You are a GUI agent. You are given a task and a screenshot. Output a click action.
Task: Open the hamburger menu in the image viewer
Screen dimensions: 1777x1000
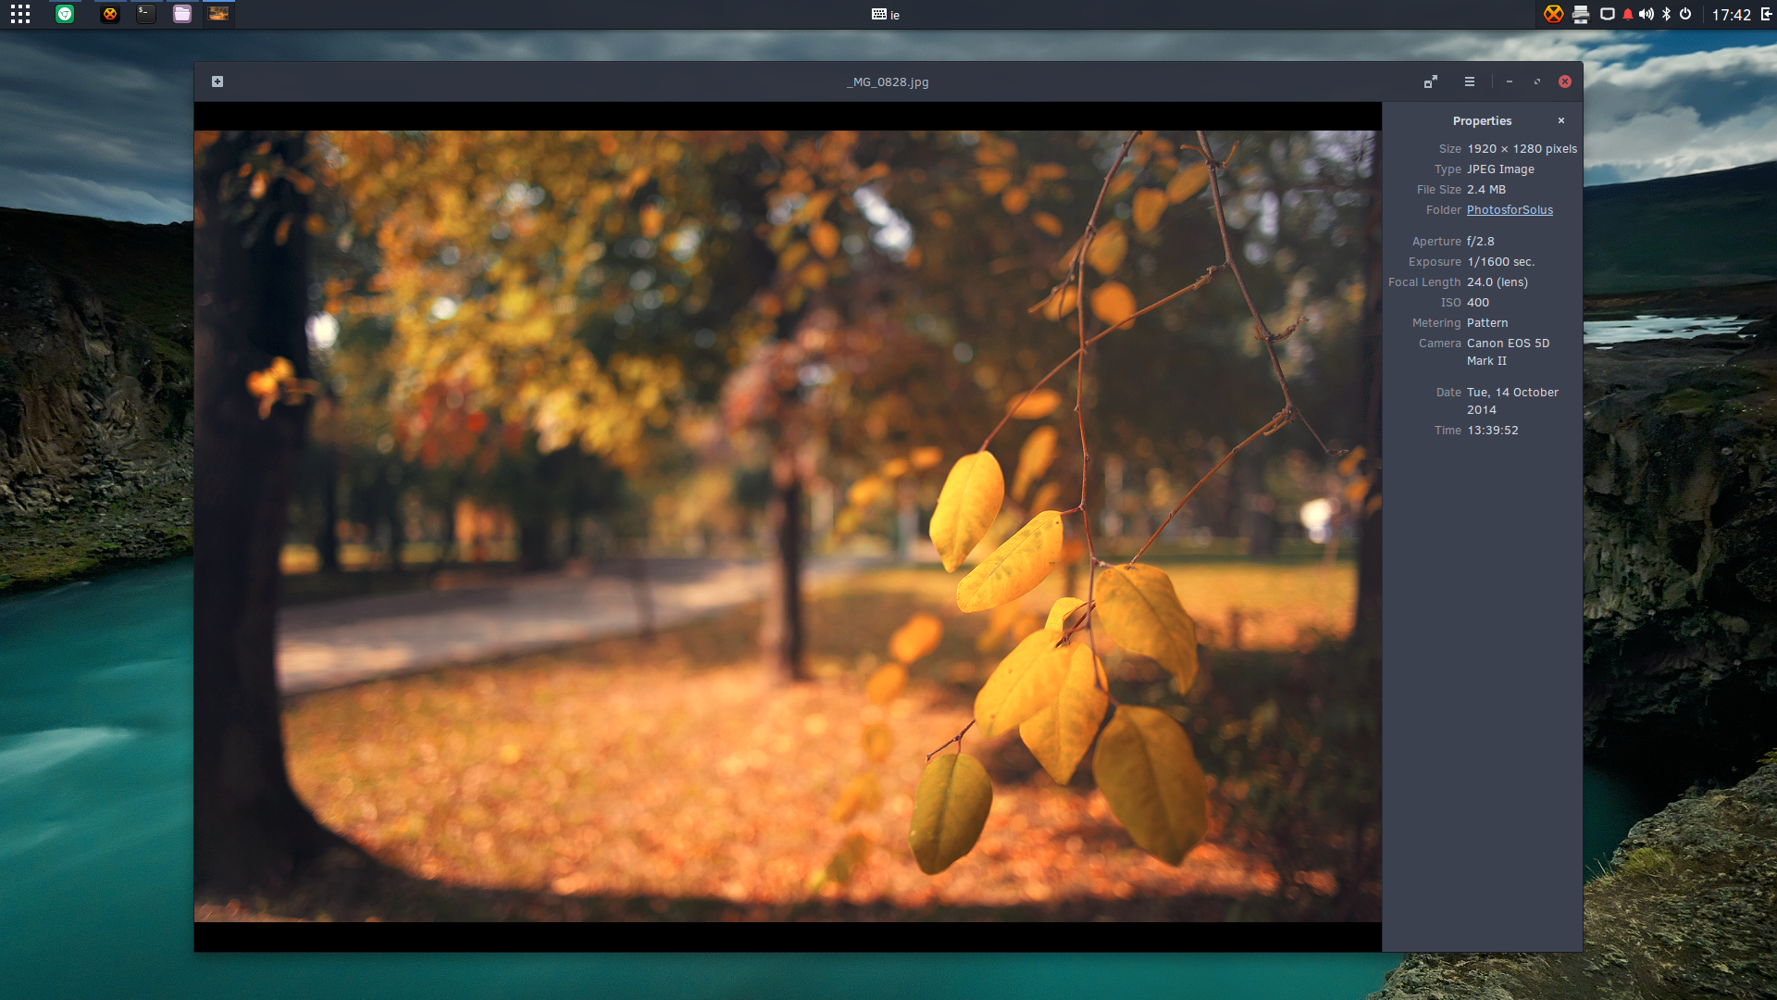click(x=1470, y=81)
